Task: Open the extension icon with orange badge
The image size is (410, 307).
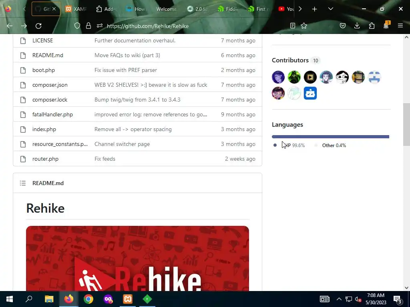Action: [386, 25]
